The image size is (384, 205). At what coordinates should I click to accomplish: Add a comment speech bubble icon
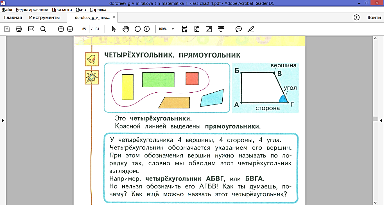239,29
